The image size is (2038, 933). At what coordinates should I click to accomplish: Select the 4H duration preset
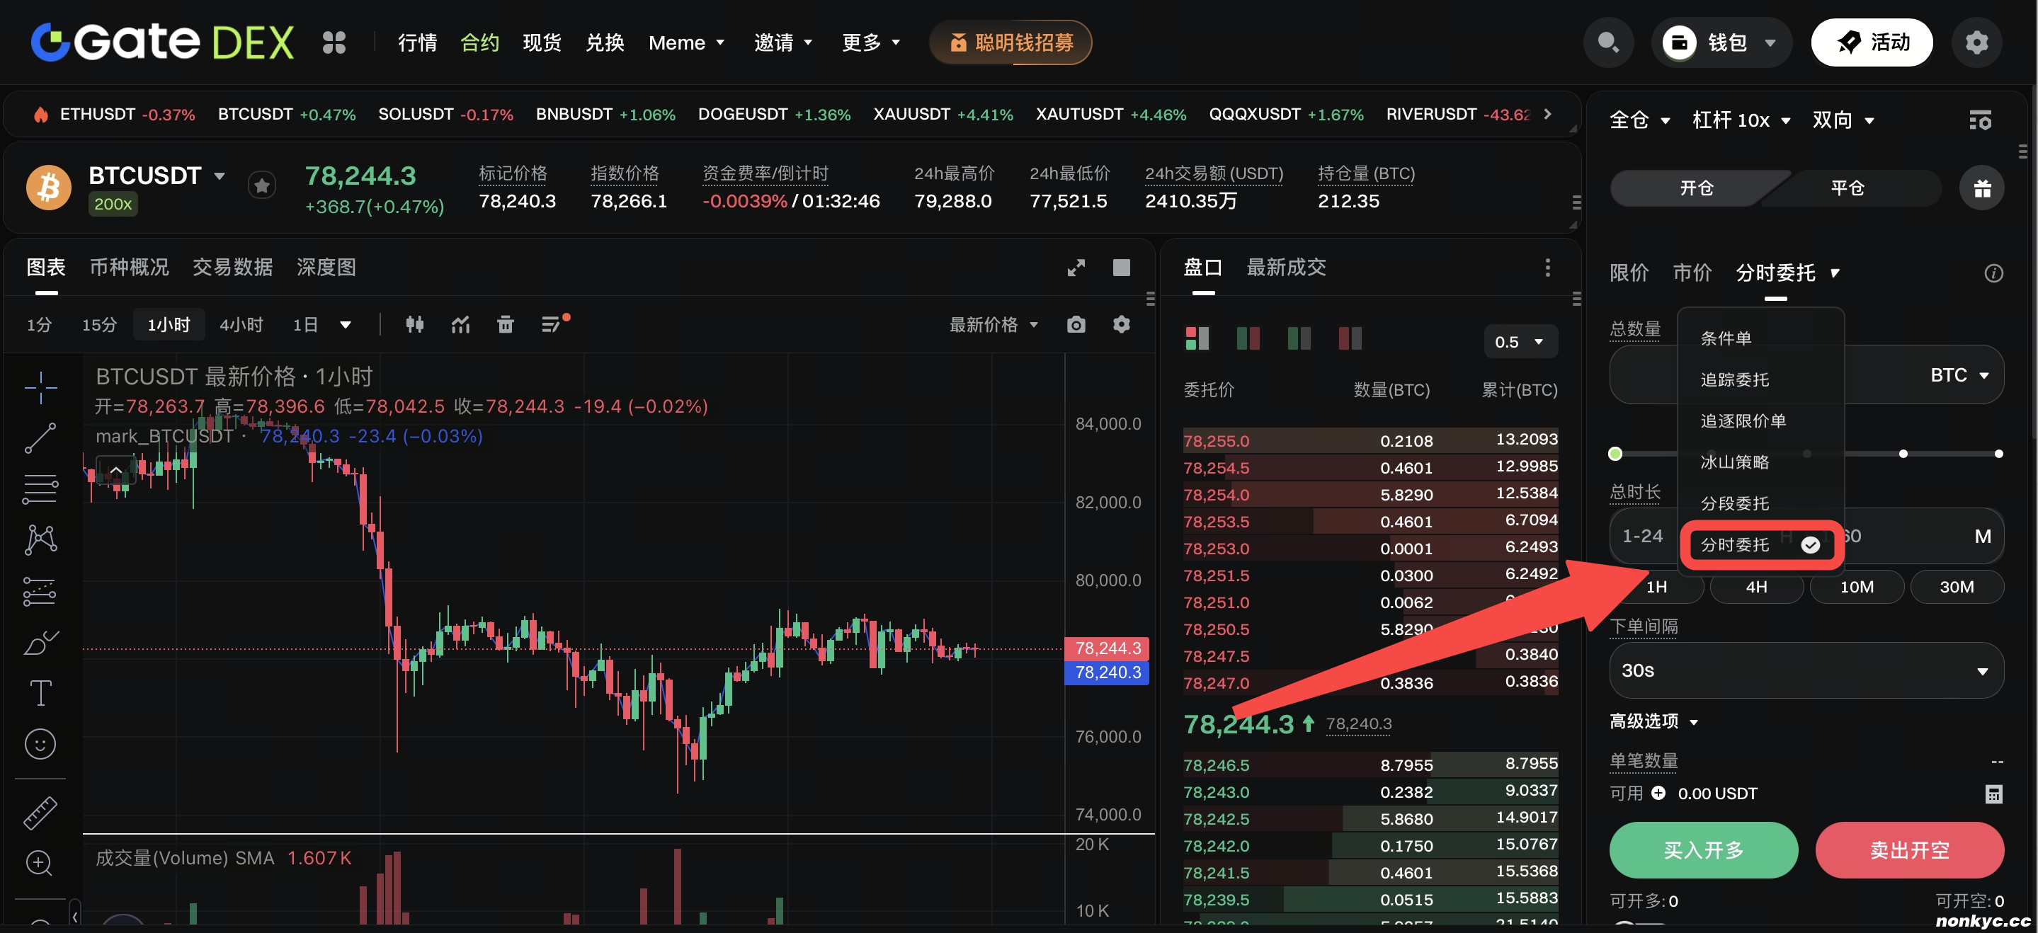point(1756,587)
